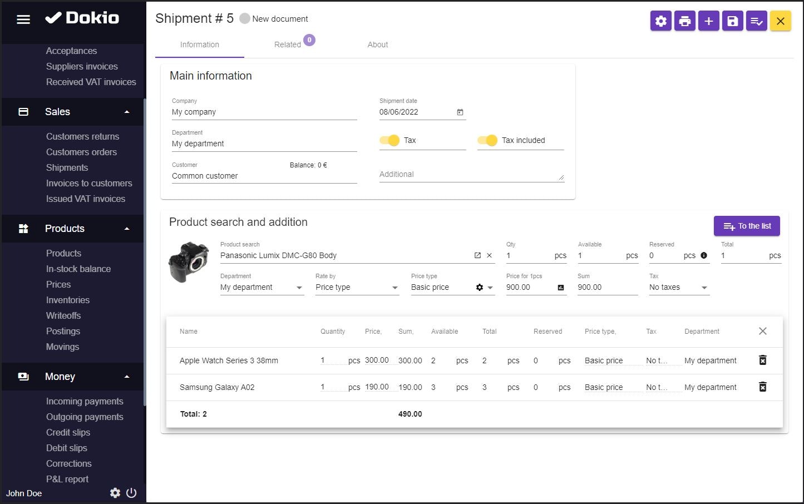Open Suppliers invoices link

82,66
